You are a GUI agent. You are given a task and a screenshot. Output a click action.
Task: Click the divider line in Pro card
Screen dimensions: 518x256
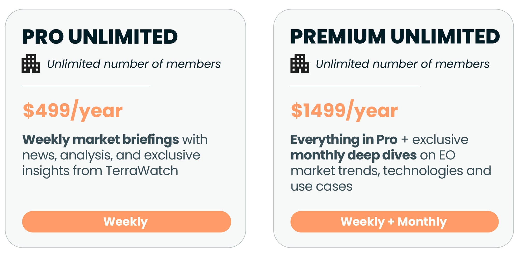coord(86,86)
